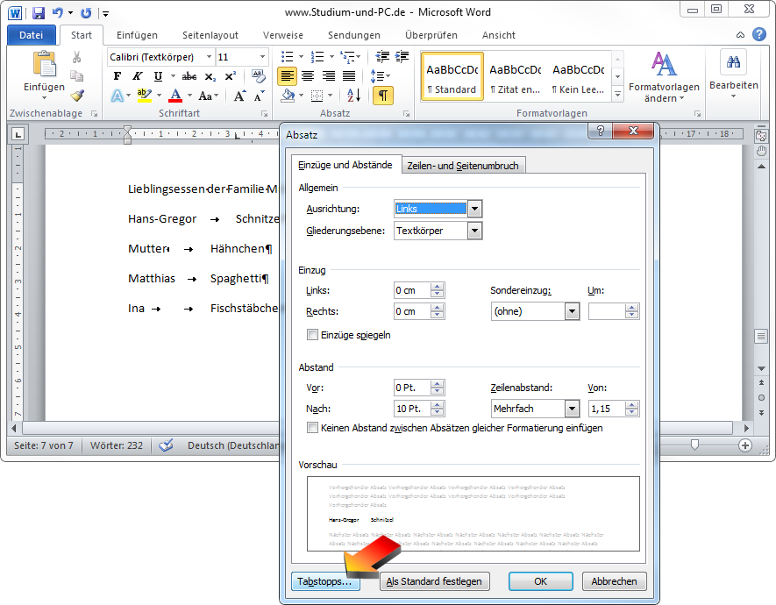Check the 'Einzüge spiegeln' checkbox
The height and width of the screenshot is (605, 776).
point(312,334)
